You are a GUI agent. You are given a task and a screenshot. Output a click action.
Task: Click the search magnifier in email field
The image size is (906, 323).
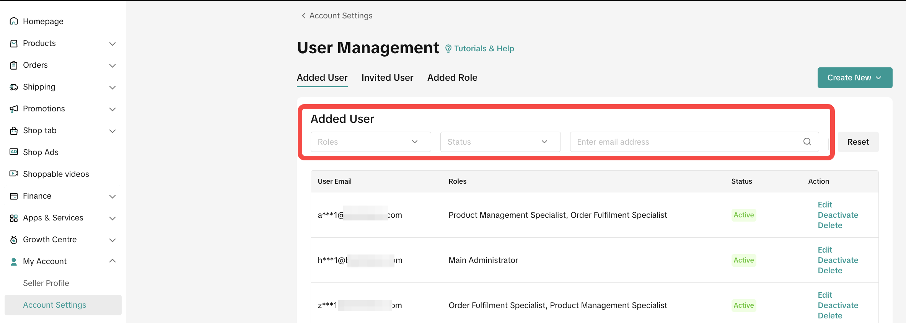pos(807,142)
